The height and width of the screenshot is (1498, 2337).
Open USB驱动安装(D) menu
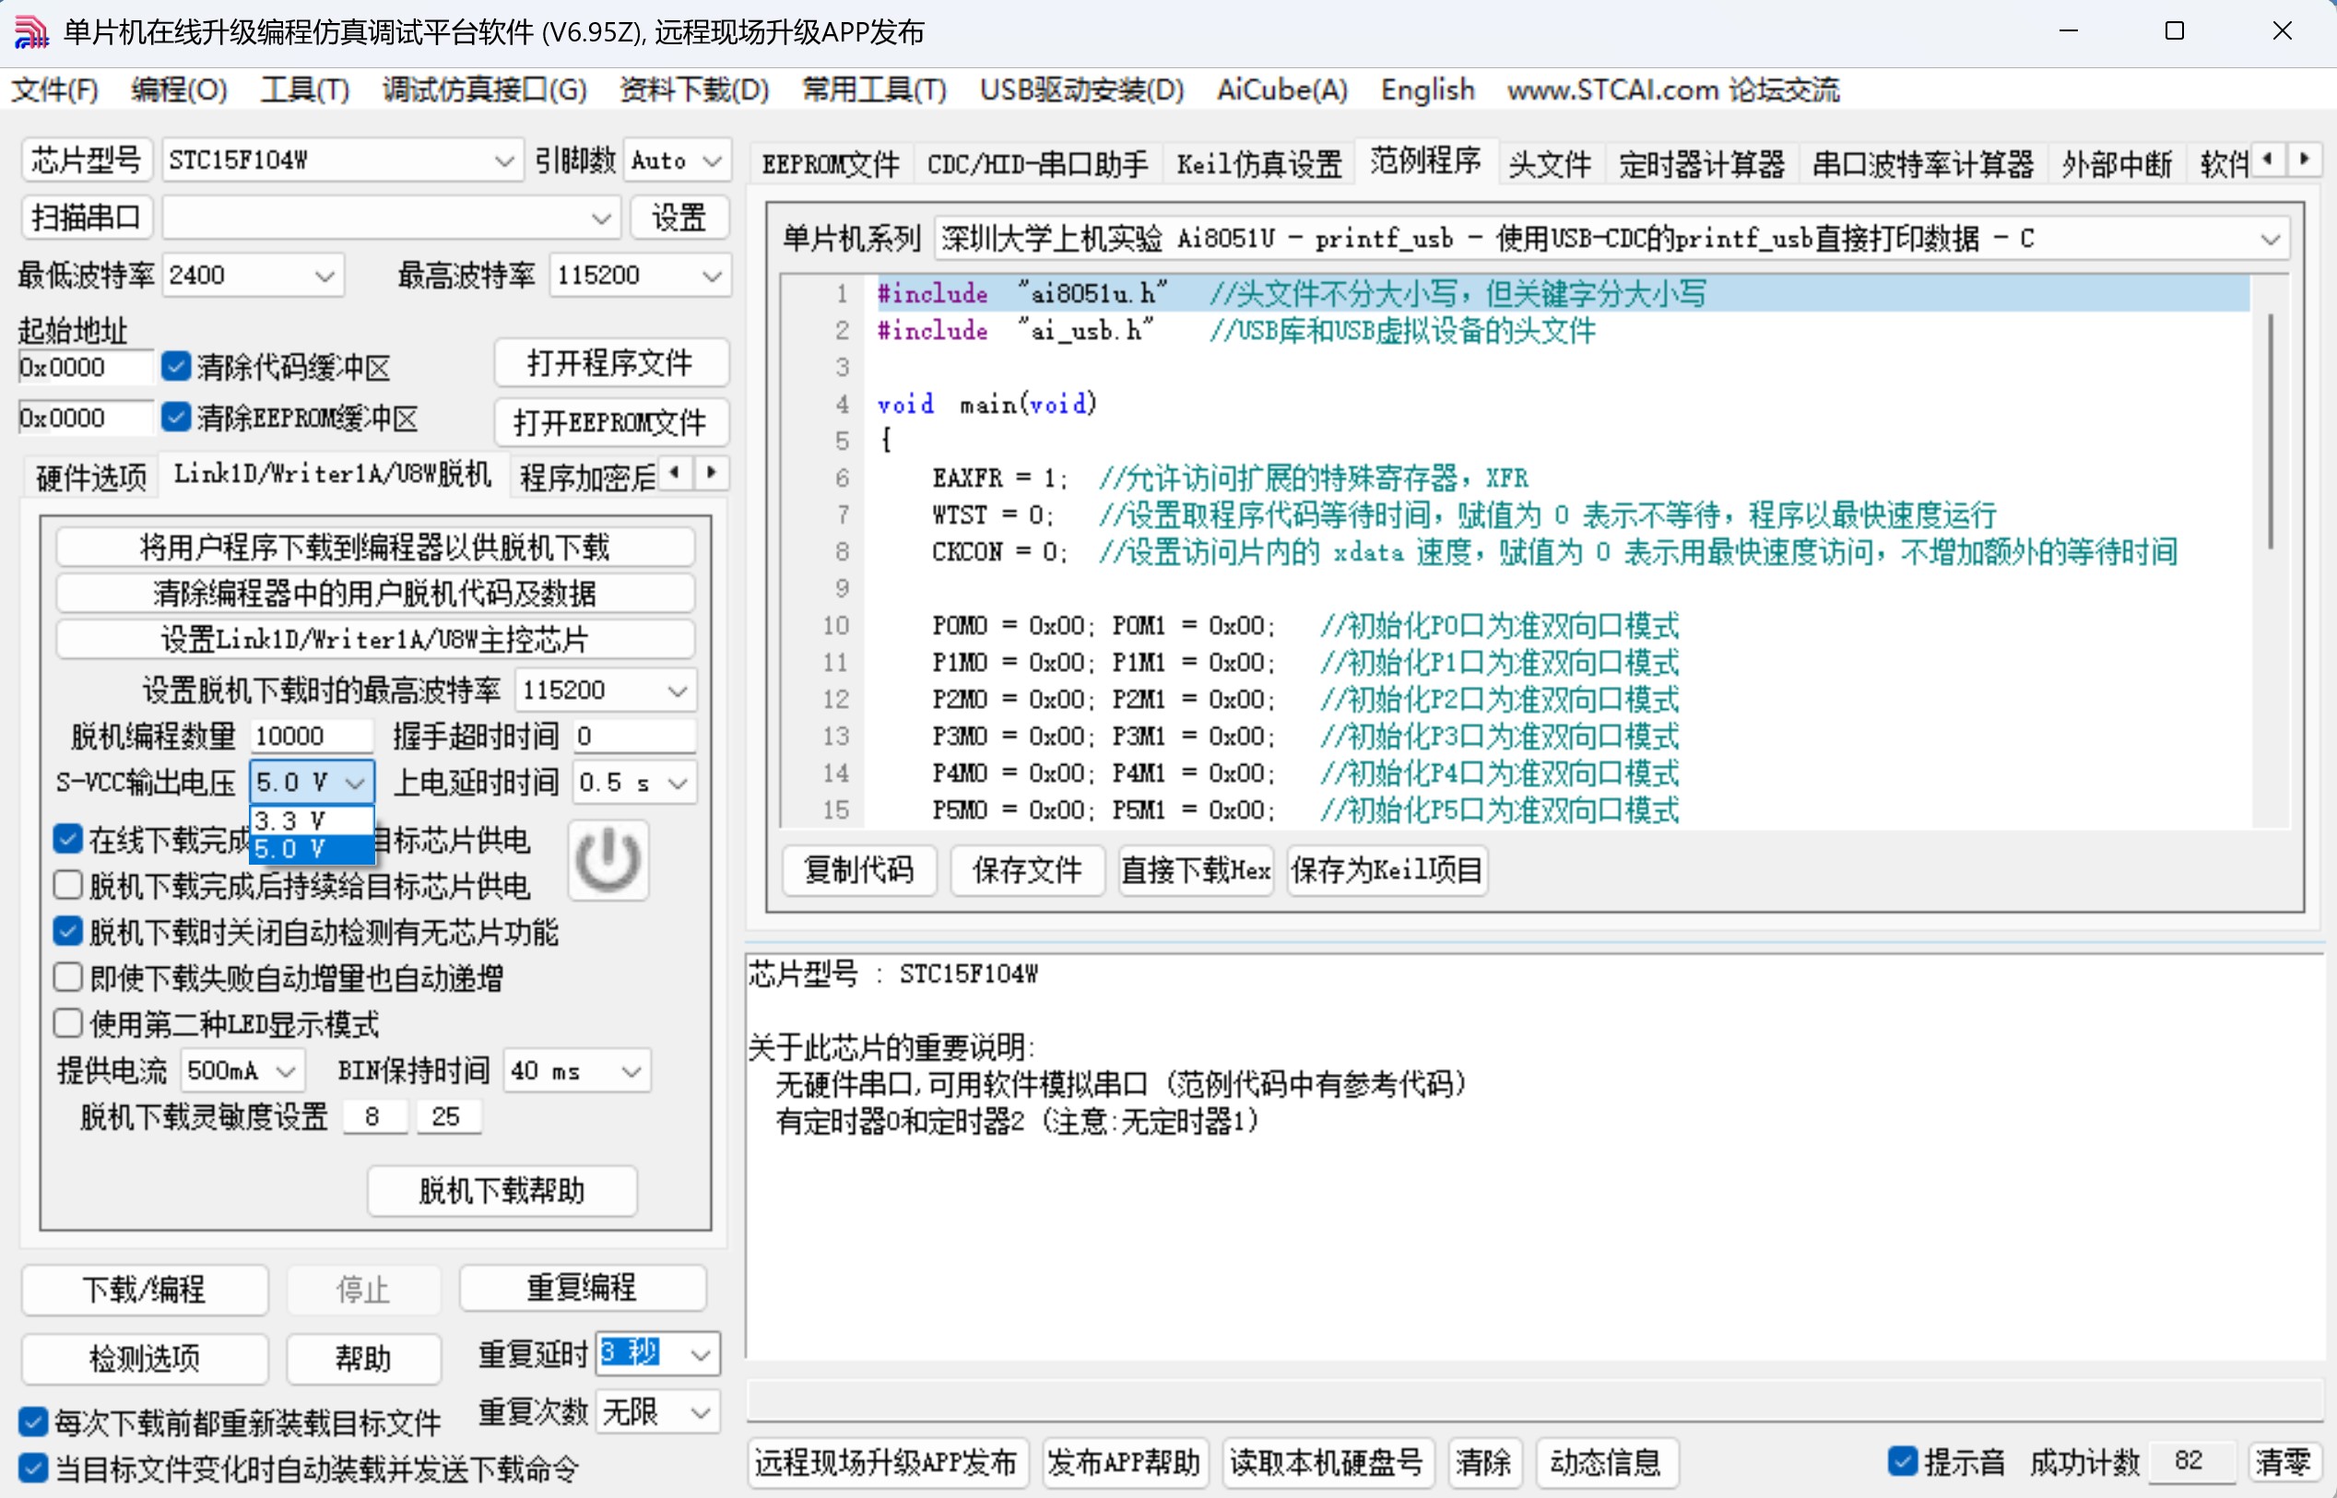(1081, 90)
